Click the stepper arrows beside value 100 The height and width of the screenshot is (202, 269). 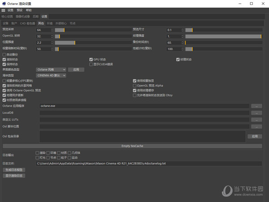[x=182, y=49]
